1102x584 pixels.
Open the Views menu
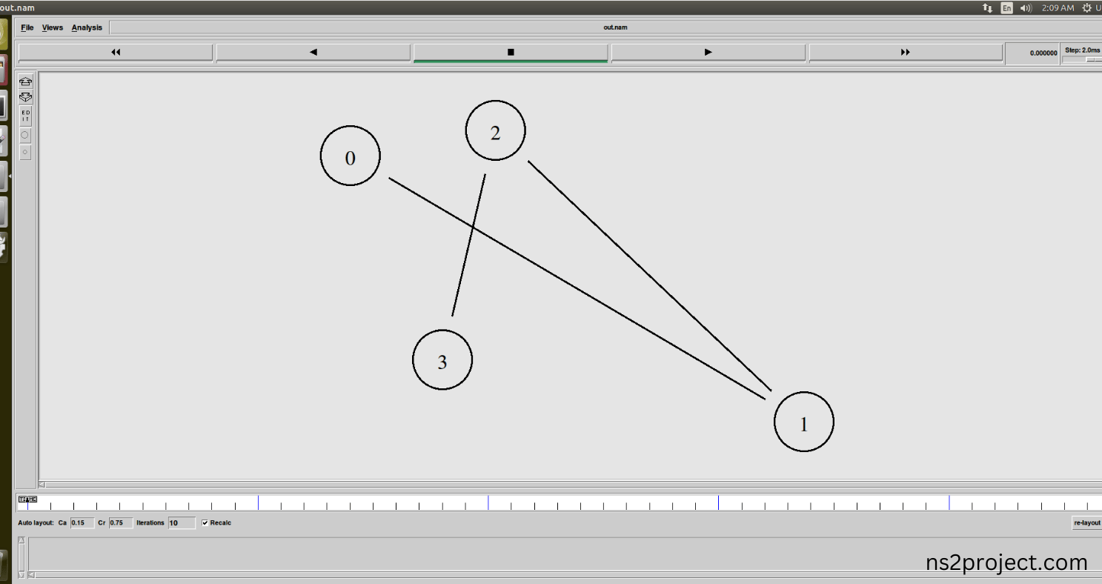[x=53, y=27]
